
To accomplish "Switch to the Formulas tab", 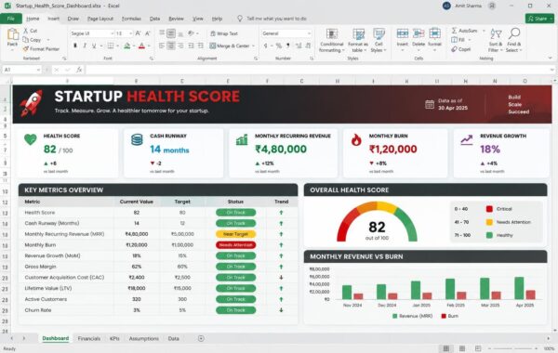I will (131, 19).
